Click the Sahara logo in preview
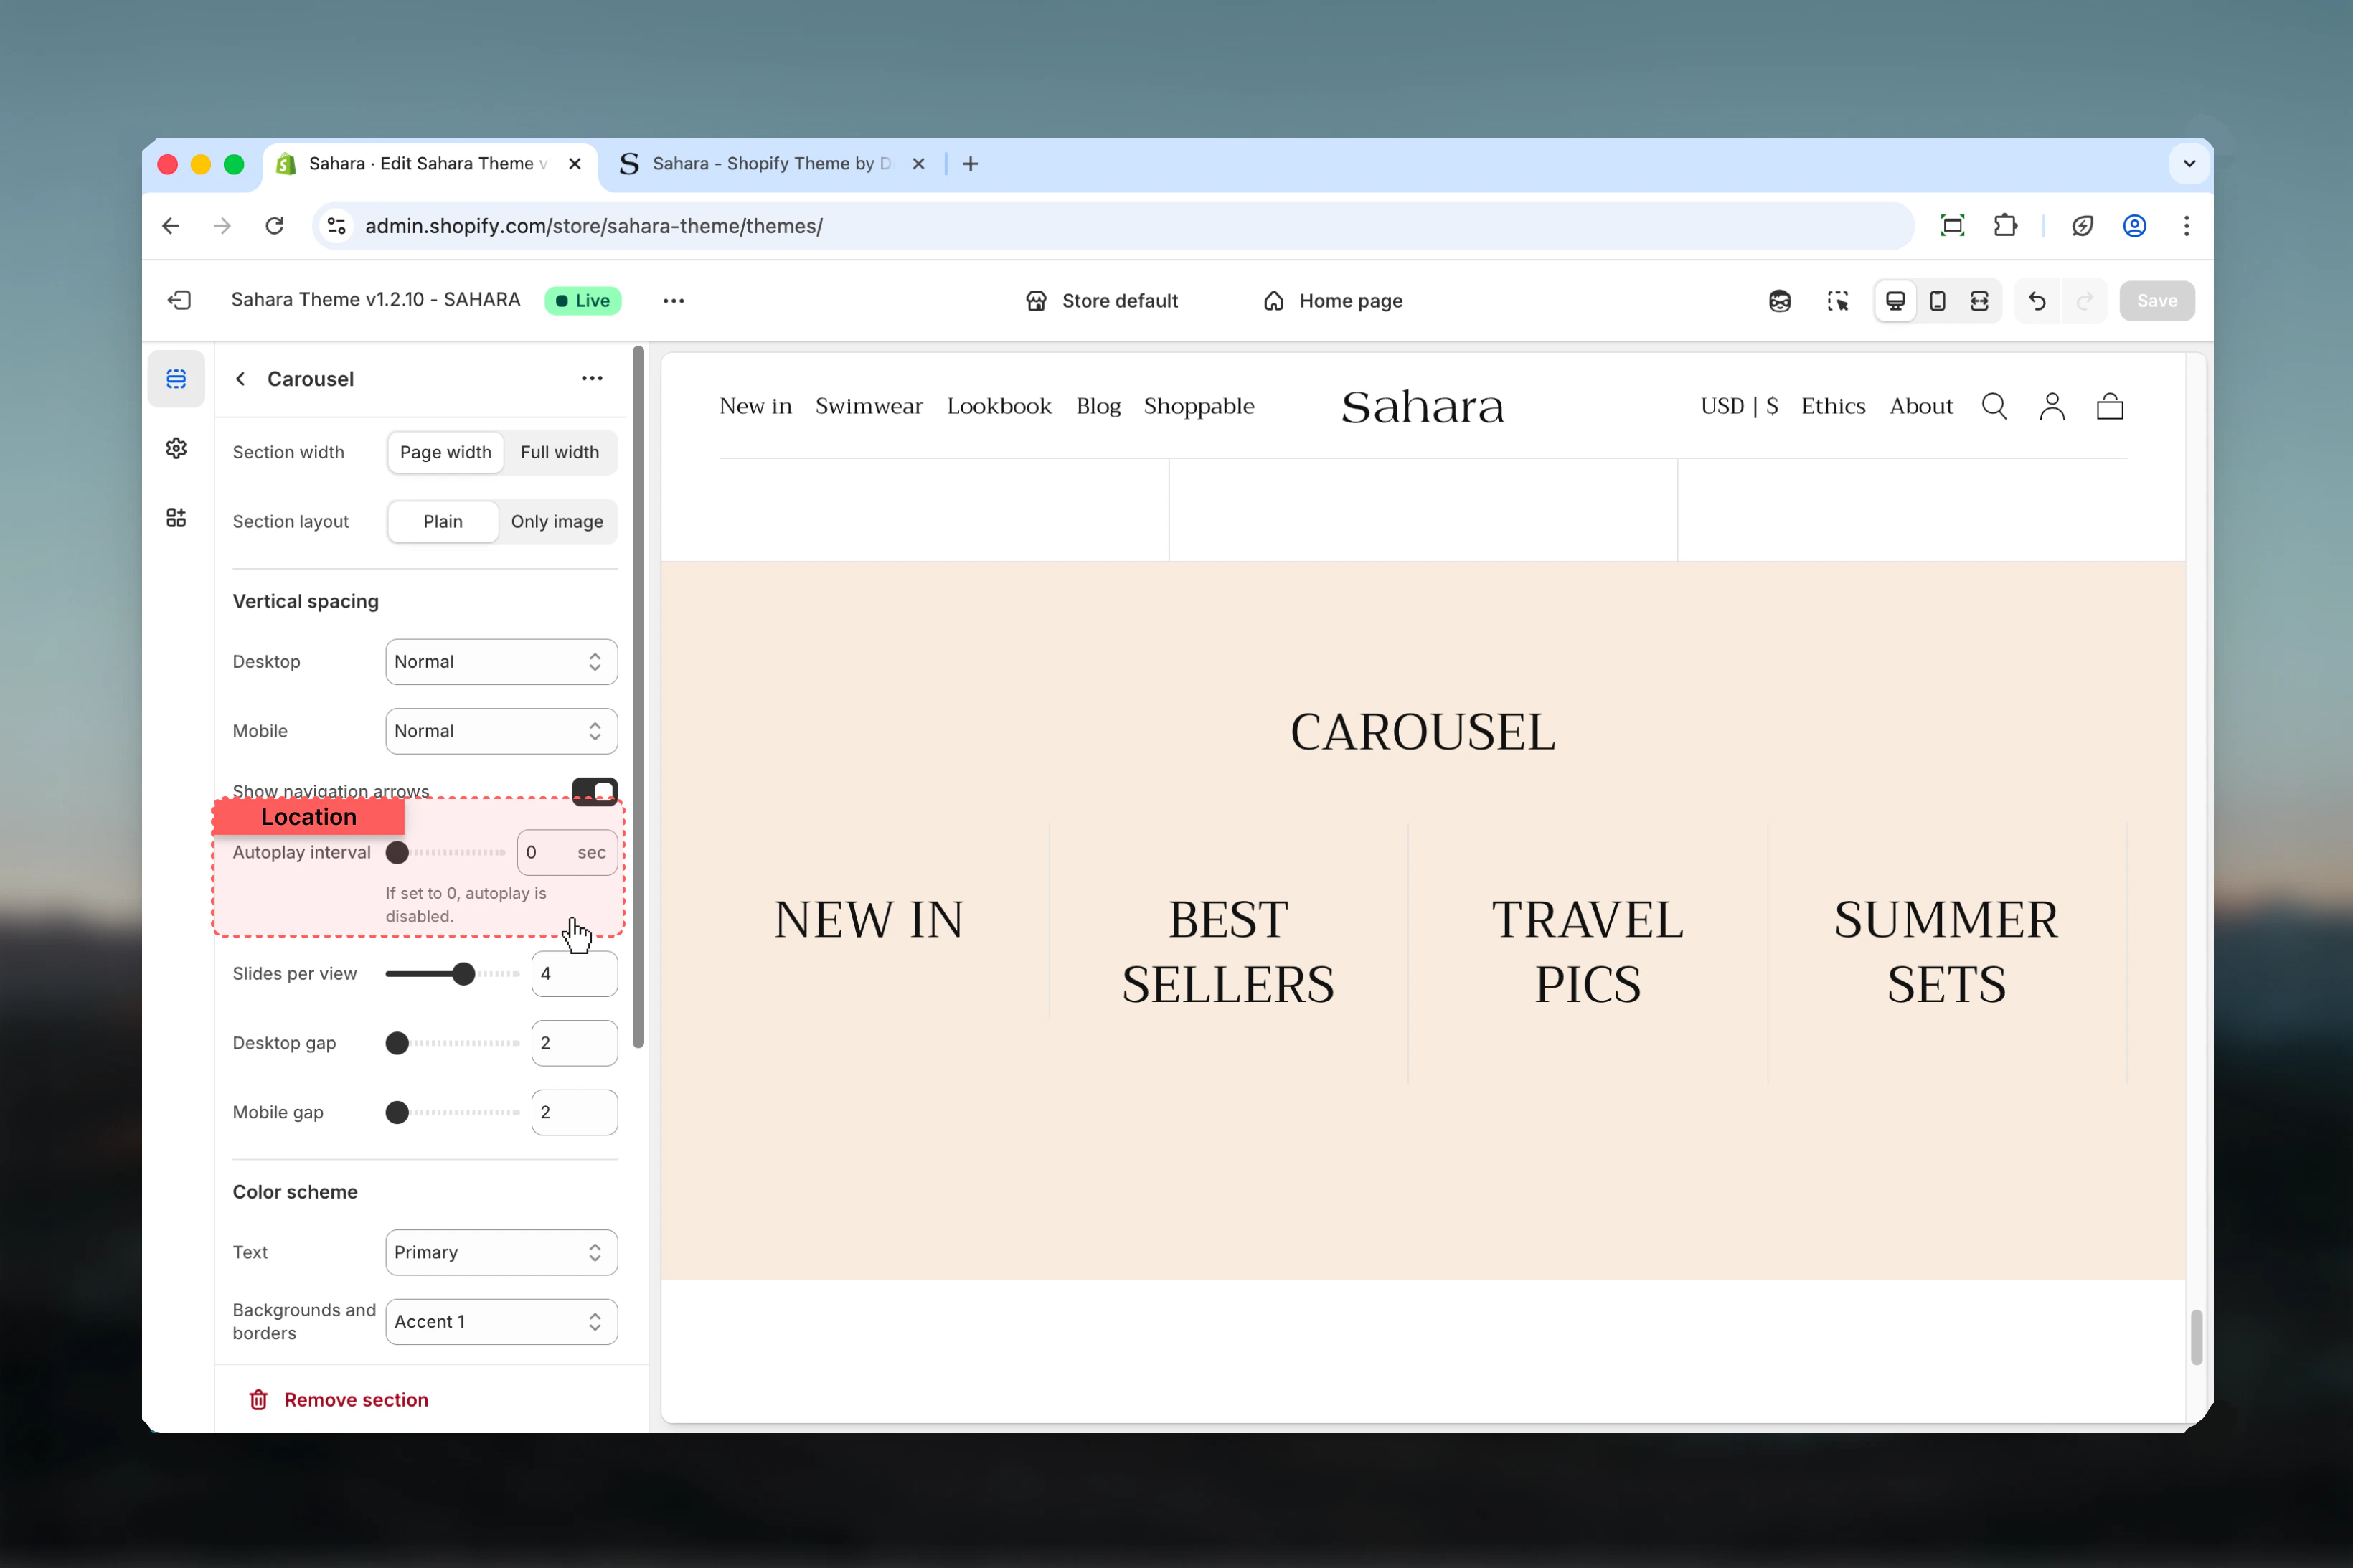The width and height of the screenshot is (2353, 1568). [x=1422, y=407]
